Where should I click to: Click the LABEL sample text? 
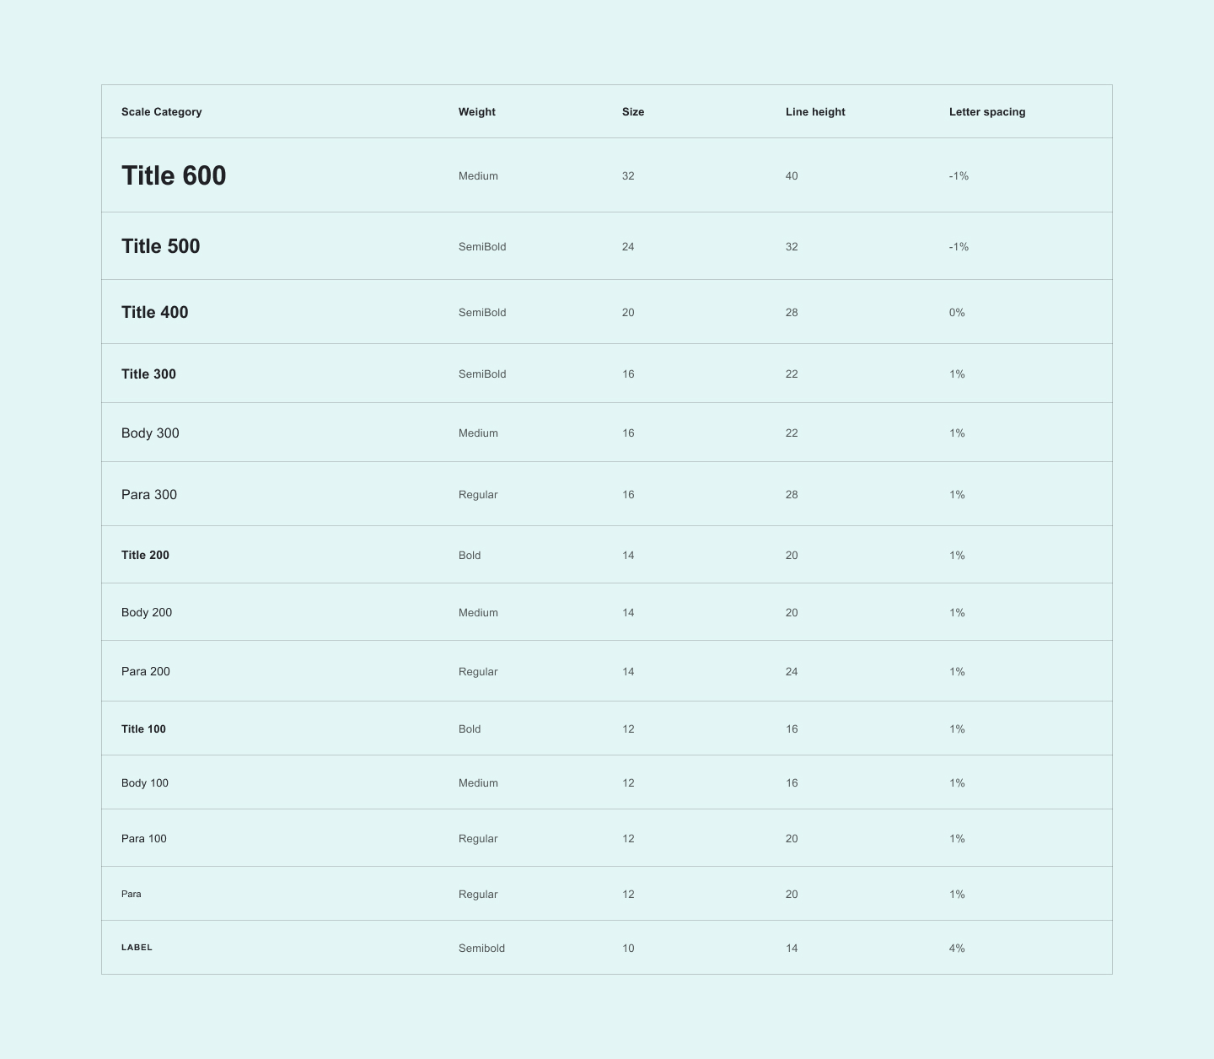click(x=137, y=948)
